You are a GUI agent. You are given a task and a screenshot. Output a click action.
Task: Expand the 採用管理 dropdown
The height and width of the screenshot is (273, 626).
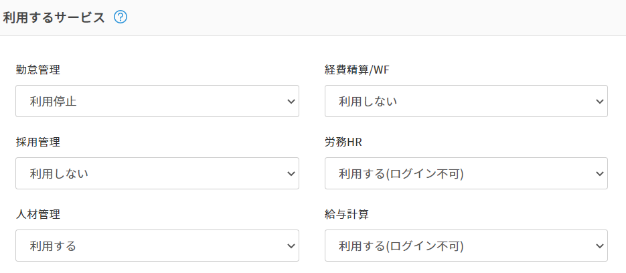coord(157,173)
